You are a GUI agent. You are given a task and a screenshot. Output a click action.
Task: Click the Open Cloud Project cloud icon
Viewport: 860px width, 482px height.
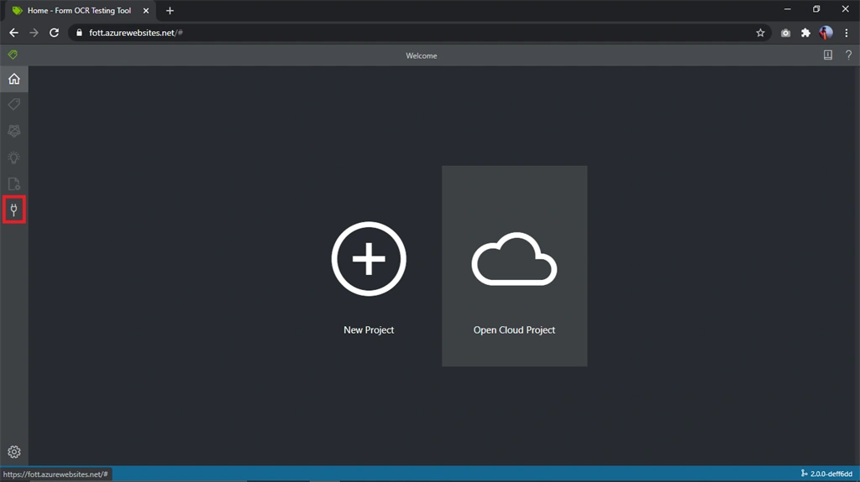514,259
